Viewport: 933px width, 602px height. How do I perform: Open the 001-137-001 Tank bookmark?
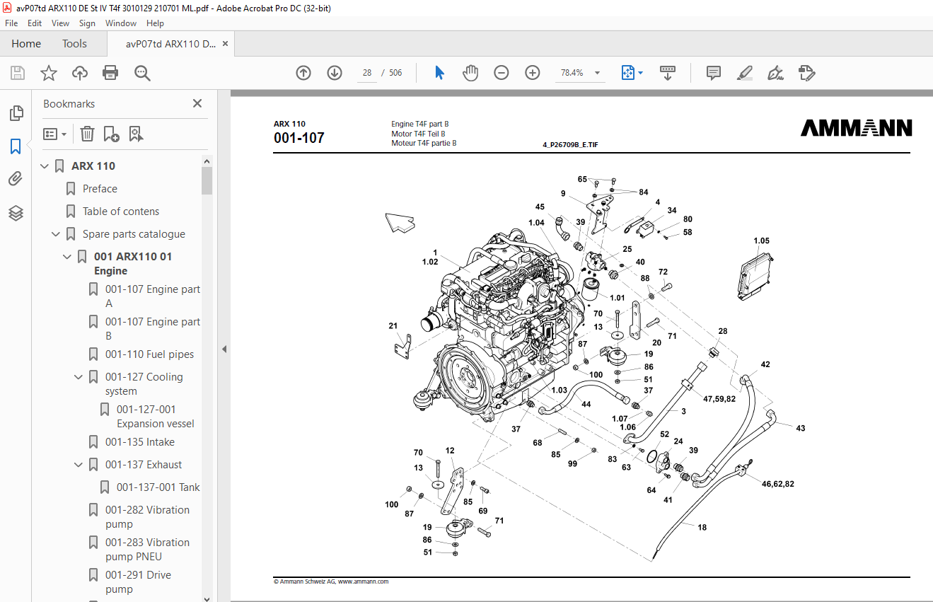[158, 487]
